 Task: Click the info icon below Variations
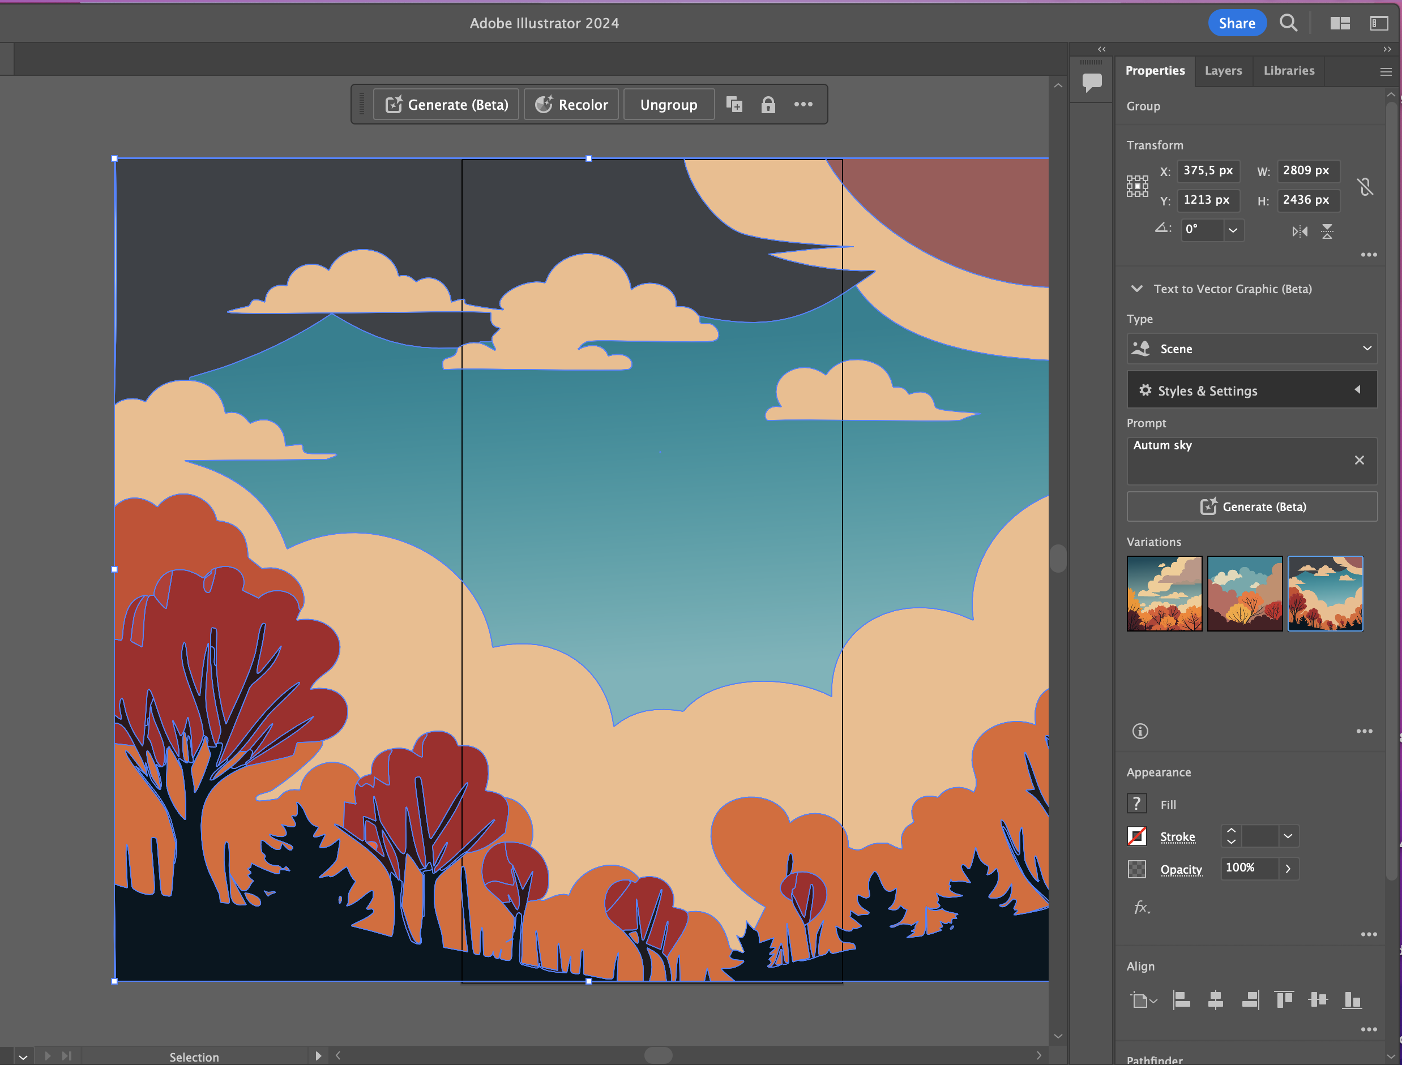[x=1140, y=731]
